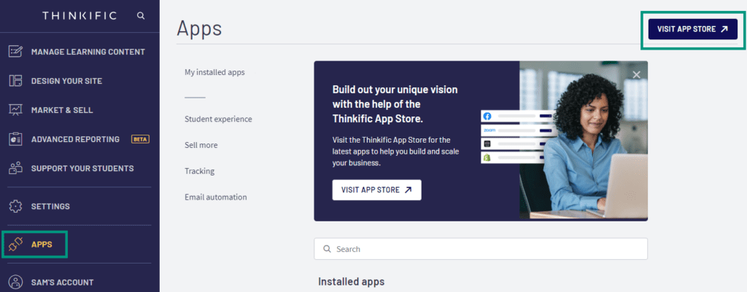
Task: Focus the apps Search field
Action: point(481,249)
